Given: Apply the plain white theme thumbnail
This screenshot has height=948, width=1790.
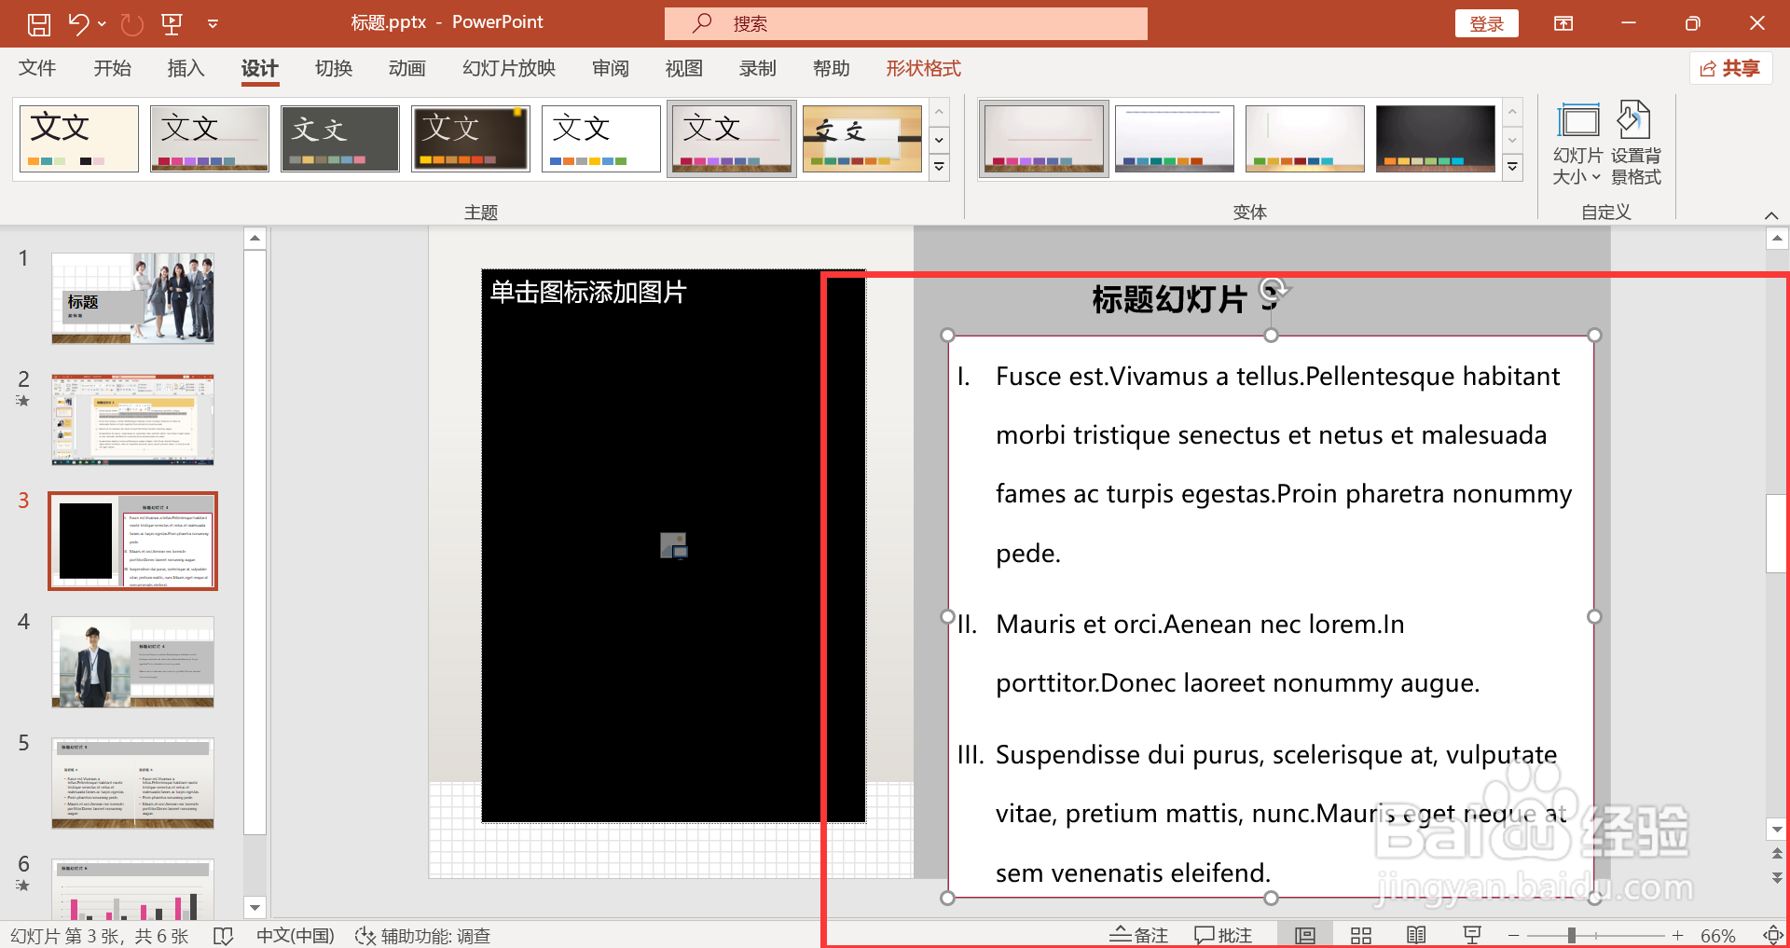Looking at the screenshot, I should [x=601, y=138].
